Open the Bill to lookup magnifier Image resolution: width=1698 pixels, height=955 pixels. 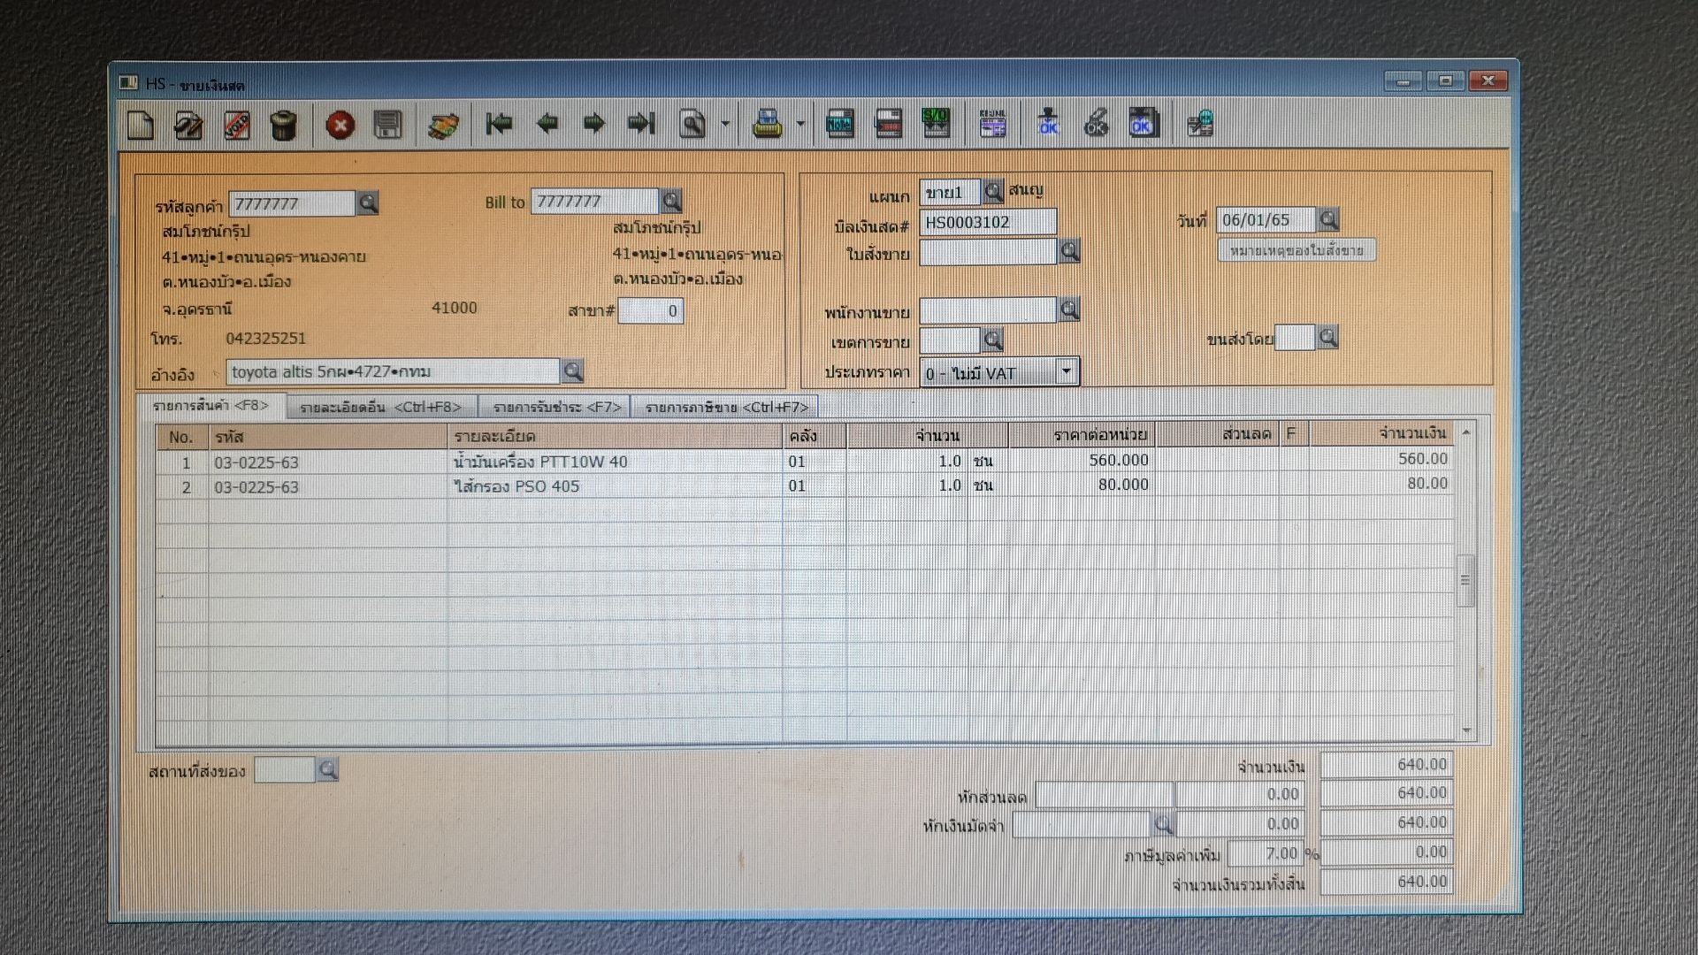click(672, 201)
